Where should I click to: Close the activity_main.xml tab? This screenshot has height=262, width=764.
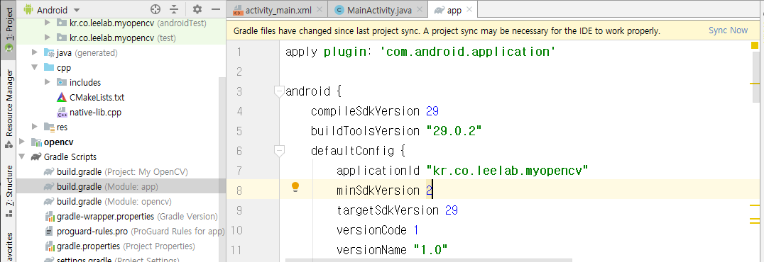coord(320,9)
